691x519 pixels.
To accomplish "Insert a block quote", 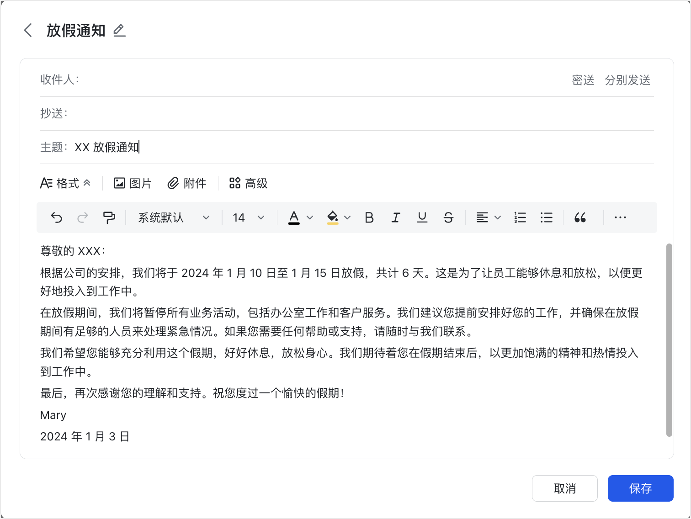I will [x=580, y=217].
